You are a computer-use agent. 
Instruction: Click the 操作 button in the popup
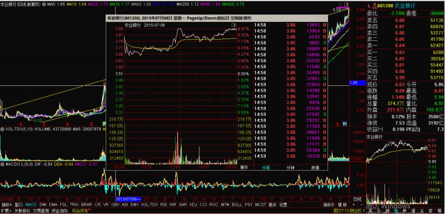(244, 168)
